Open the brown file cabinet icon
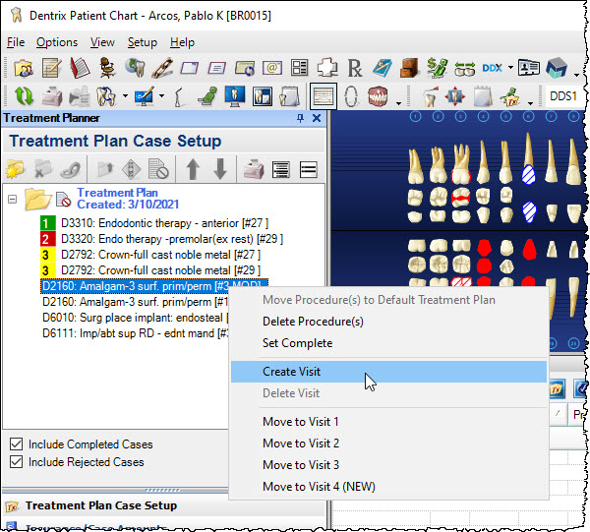590x532 pixels. [x=409, y=68]
